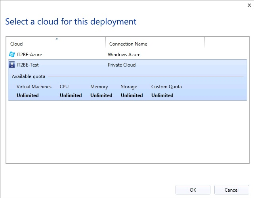Click the Windows Azure connection name
This screenshot has width=254, height=198.
point(124,54)
